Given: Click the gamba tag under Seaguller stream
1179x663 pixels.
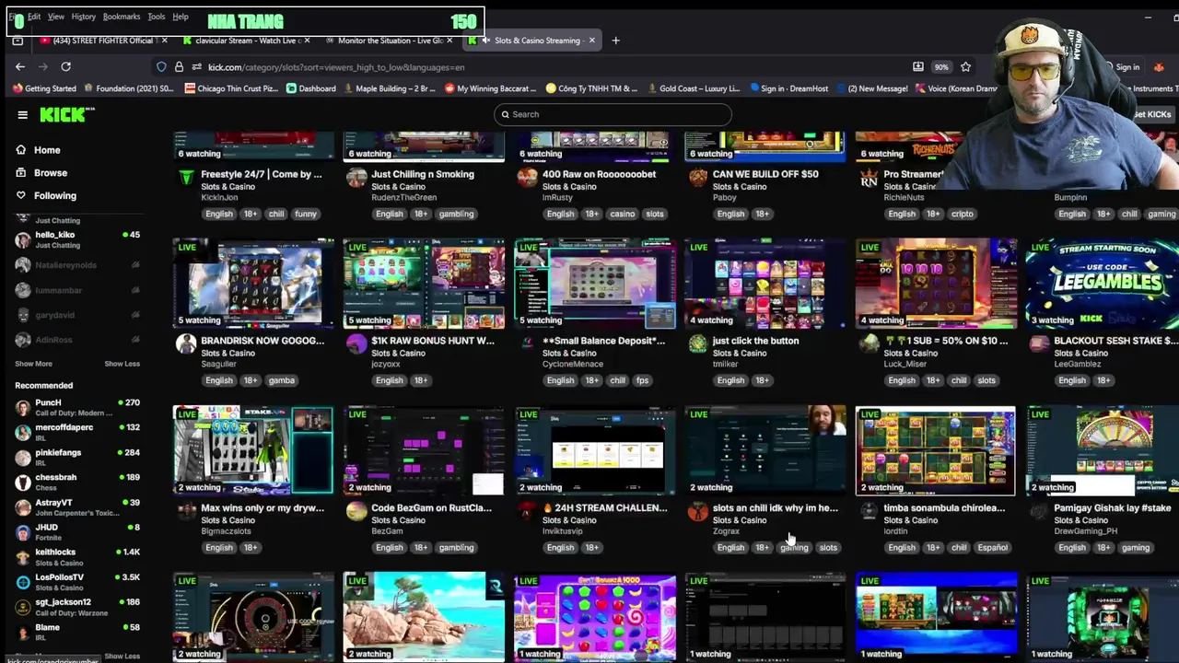Looking at the screenshot, I should [x=281, y=380].
